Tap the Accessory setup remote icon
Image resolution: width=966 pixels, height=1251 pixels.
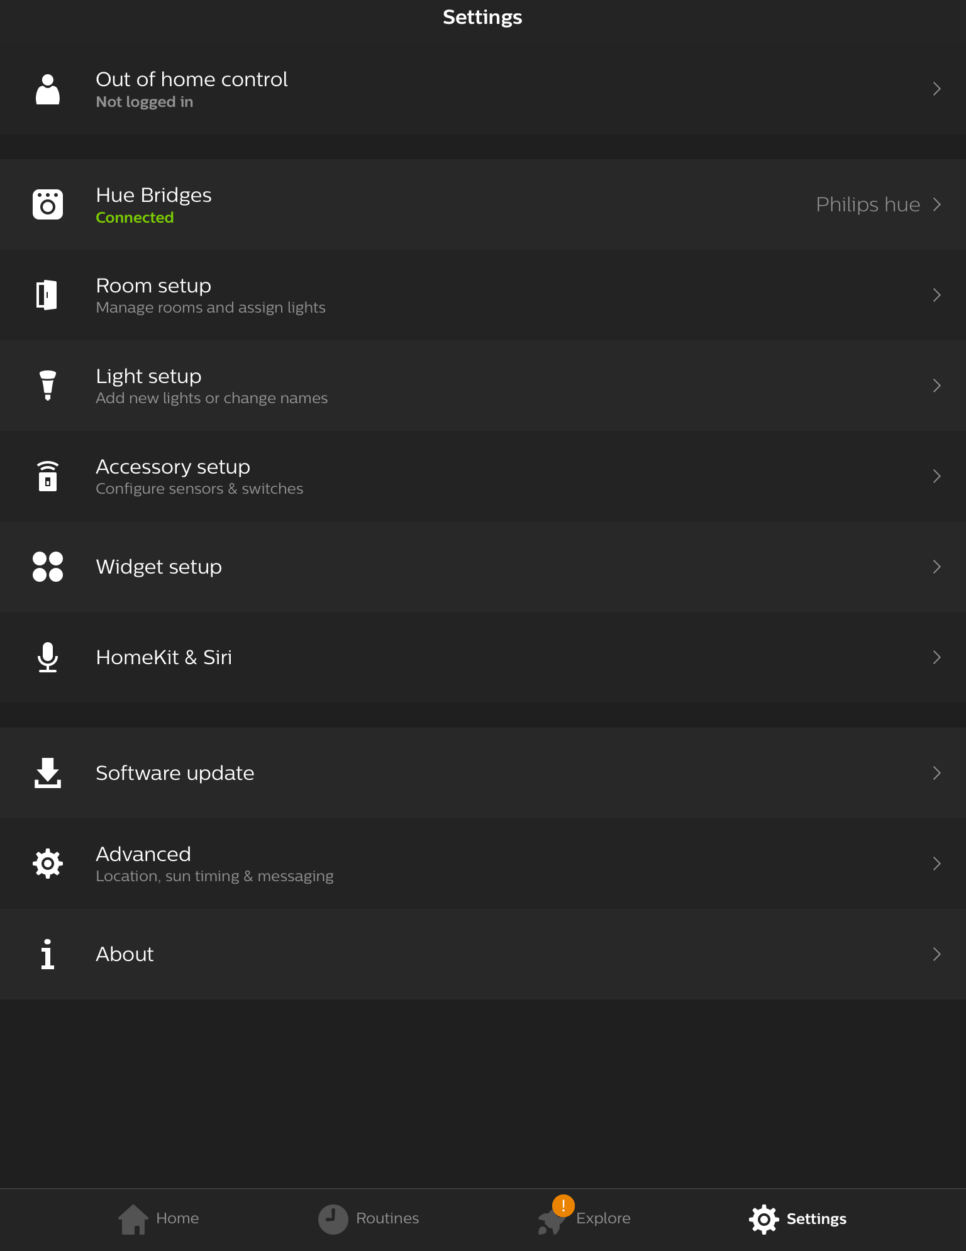48,476
